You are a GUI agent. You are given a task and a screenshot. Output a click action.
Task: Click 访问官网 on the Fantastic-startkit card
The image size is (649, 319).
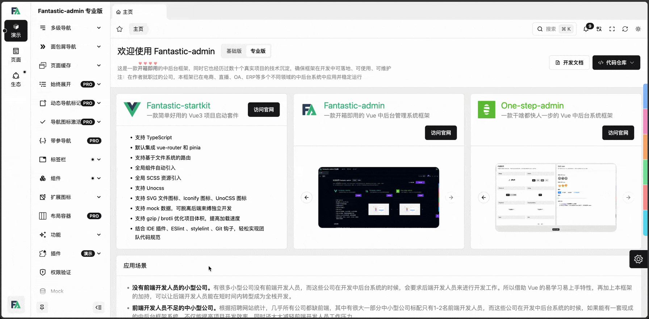pyautogui.click(x=264, y=110)
